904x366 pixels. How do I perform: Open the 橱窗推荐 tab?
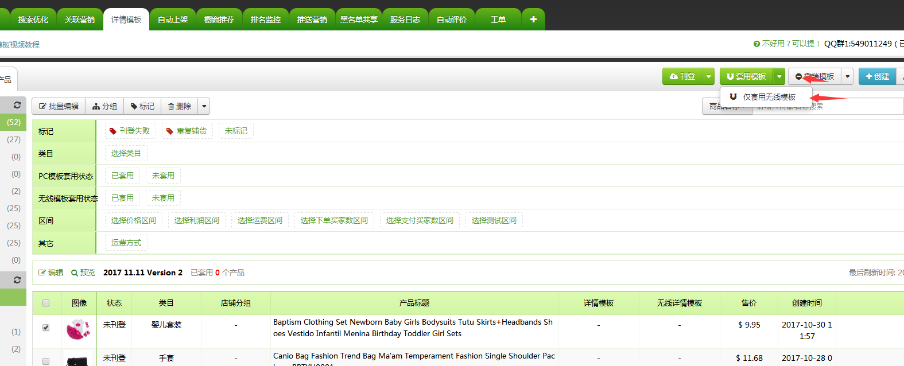tap(219, 20)
